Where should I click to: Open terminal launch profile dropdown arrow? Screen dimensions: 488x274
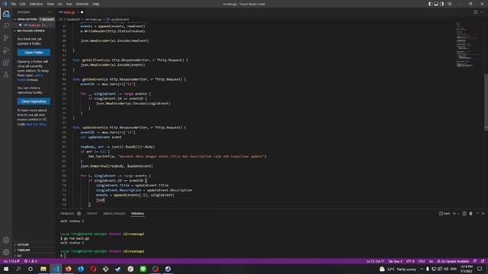(x=458, y=213)
